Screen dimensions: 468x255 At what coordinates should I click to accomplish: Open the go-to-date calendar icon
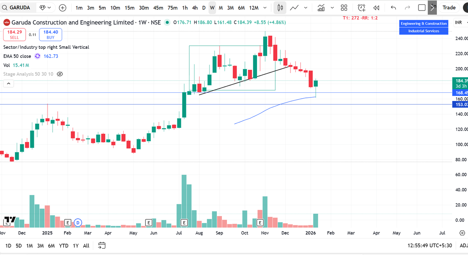coord(101,246)
